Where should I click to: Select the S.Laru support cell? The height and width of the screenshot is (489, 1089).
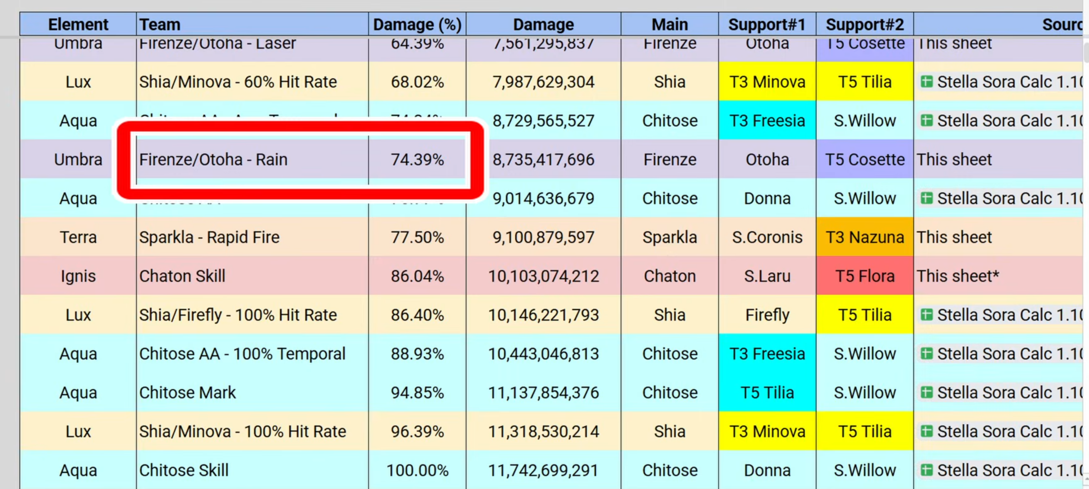click(x=767, y=276)
